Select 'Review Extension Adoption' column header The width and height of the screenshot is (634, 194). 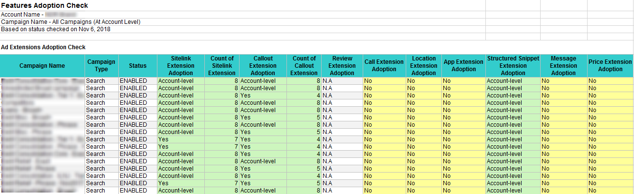pyautogui.click(x=342, y=66)
